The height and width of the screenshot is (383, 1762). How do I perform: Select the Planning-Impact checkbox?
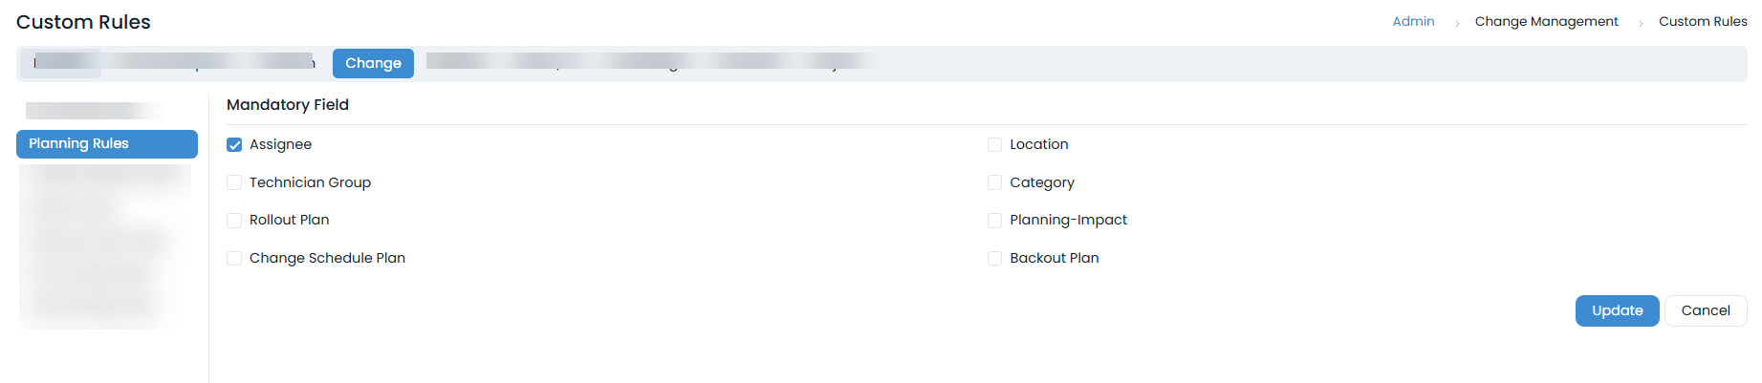tap(994, 221)
